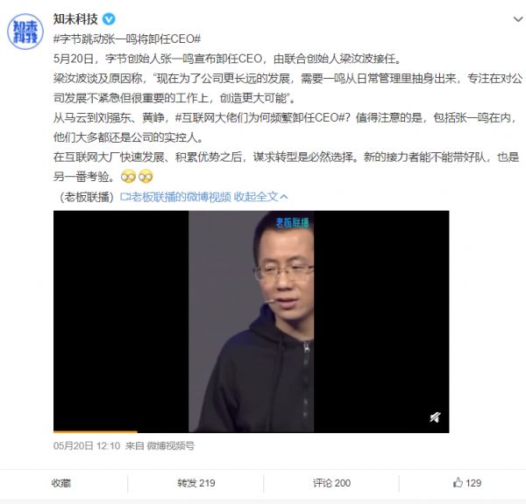Click the second surprised emoji

tap(146, 177)
